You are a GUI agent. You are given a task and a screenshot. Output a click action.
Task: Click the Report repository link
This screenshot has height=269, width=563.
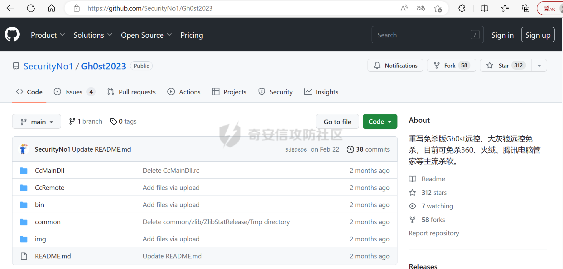click(434, 233)
